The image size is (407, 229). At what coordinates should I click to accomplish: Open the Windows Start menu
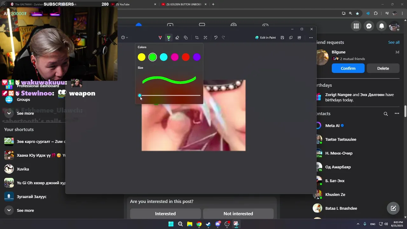pyautogui.click(x=171, y=224)
